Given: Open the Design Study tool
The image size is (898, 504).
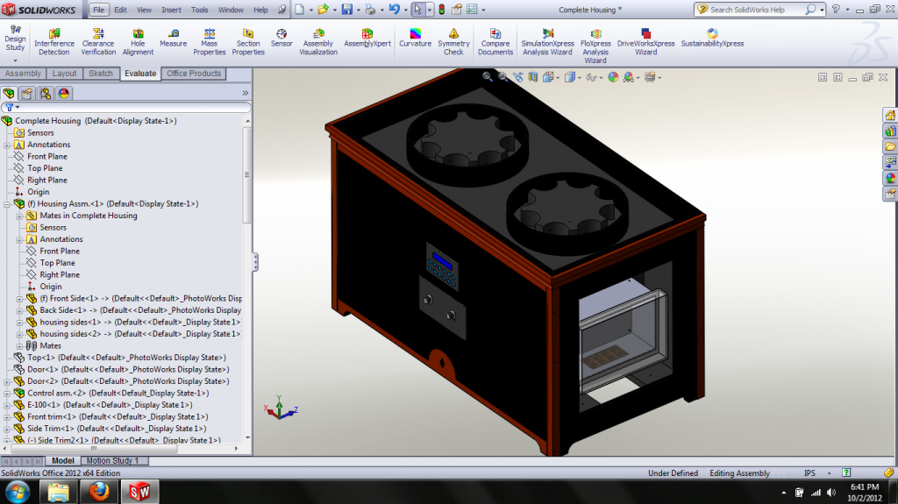Looking at the screenshot, I should coord(16,39).
